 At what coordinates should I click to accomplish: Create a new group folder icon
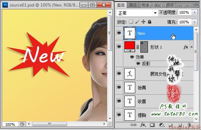[170, 125]
